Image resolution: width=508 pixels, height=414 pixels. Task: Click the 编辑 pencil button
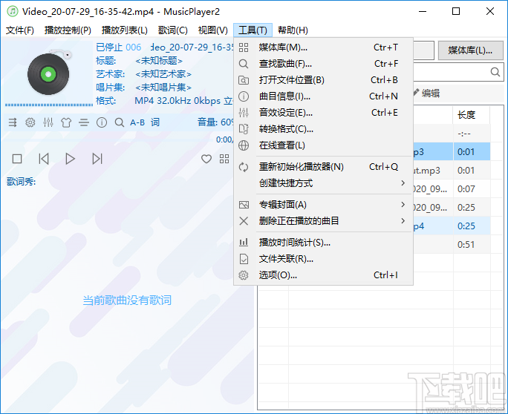click(x=427, y=93)
